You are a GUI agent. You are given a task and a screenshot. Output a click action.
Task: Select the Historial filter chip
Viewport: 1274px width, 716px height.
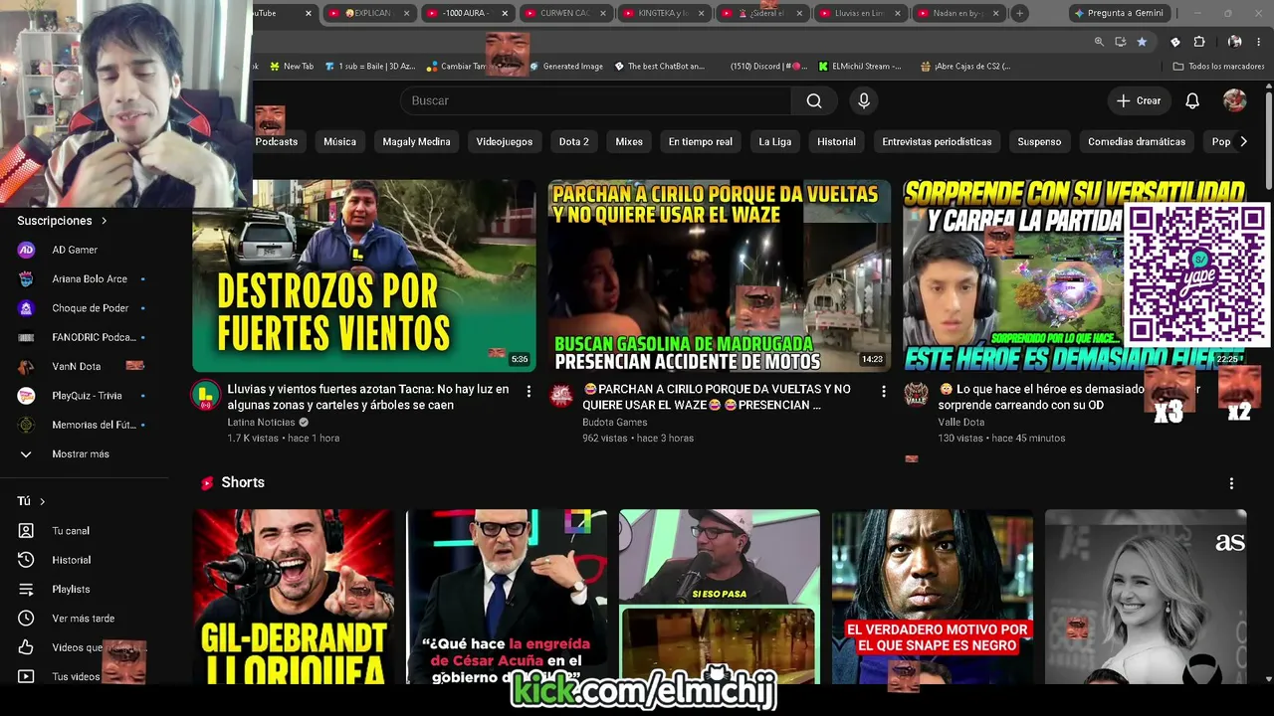coord(836,141)
